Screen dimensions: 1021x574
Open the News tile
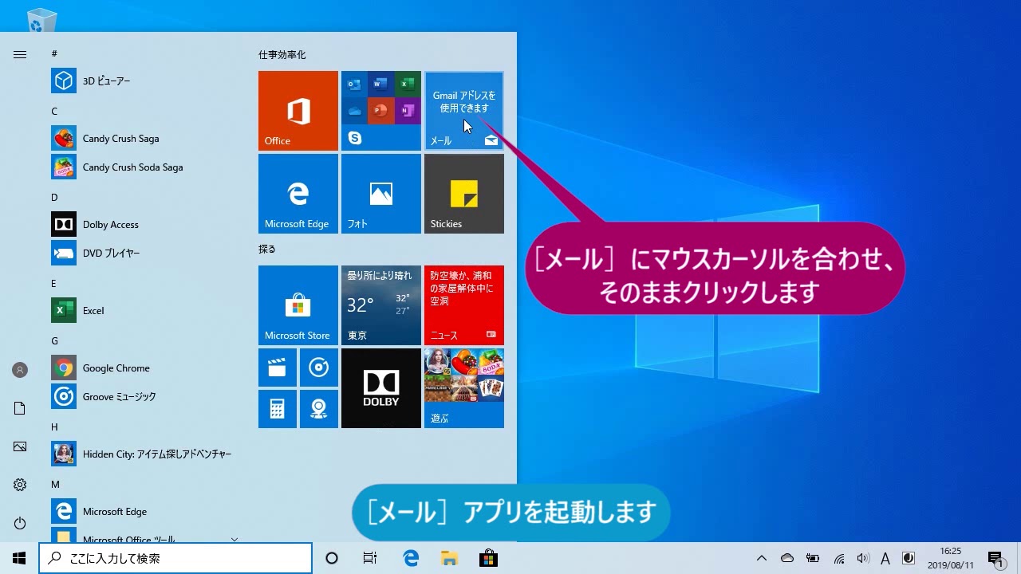pyautogui.click(x=464, y=305)
